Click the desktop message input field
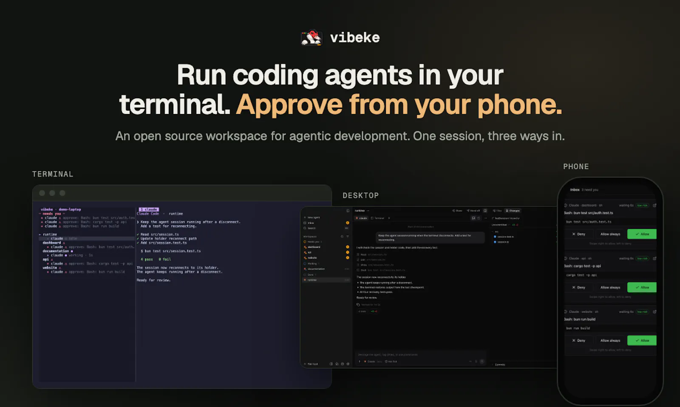Viewport: 680px width, 407px height. point(421,355)
